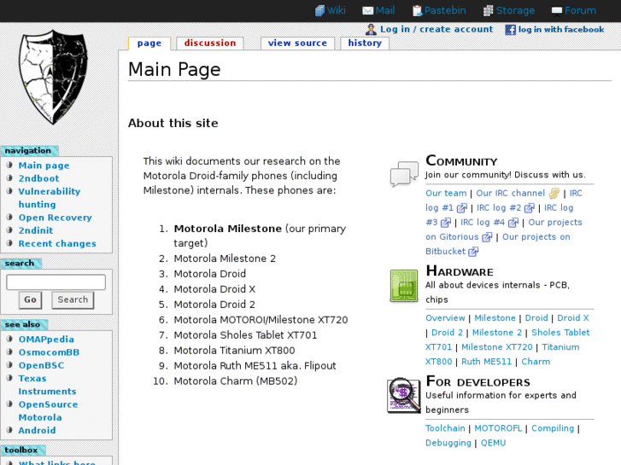Open Milestone XT720 hardware link
Image resolution: width=621 pixels, height=465 pixels.
click(x=497, y=347)
